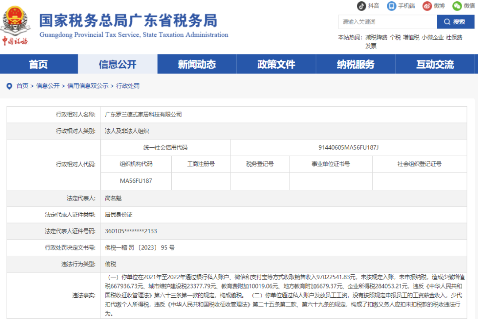This screenshot has width=478, height=319.
Task: Click the 行政相对人代码 label
Action: click(76, 165)
